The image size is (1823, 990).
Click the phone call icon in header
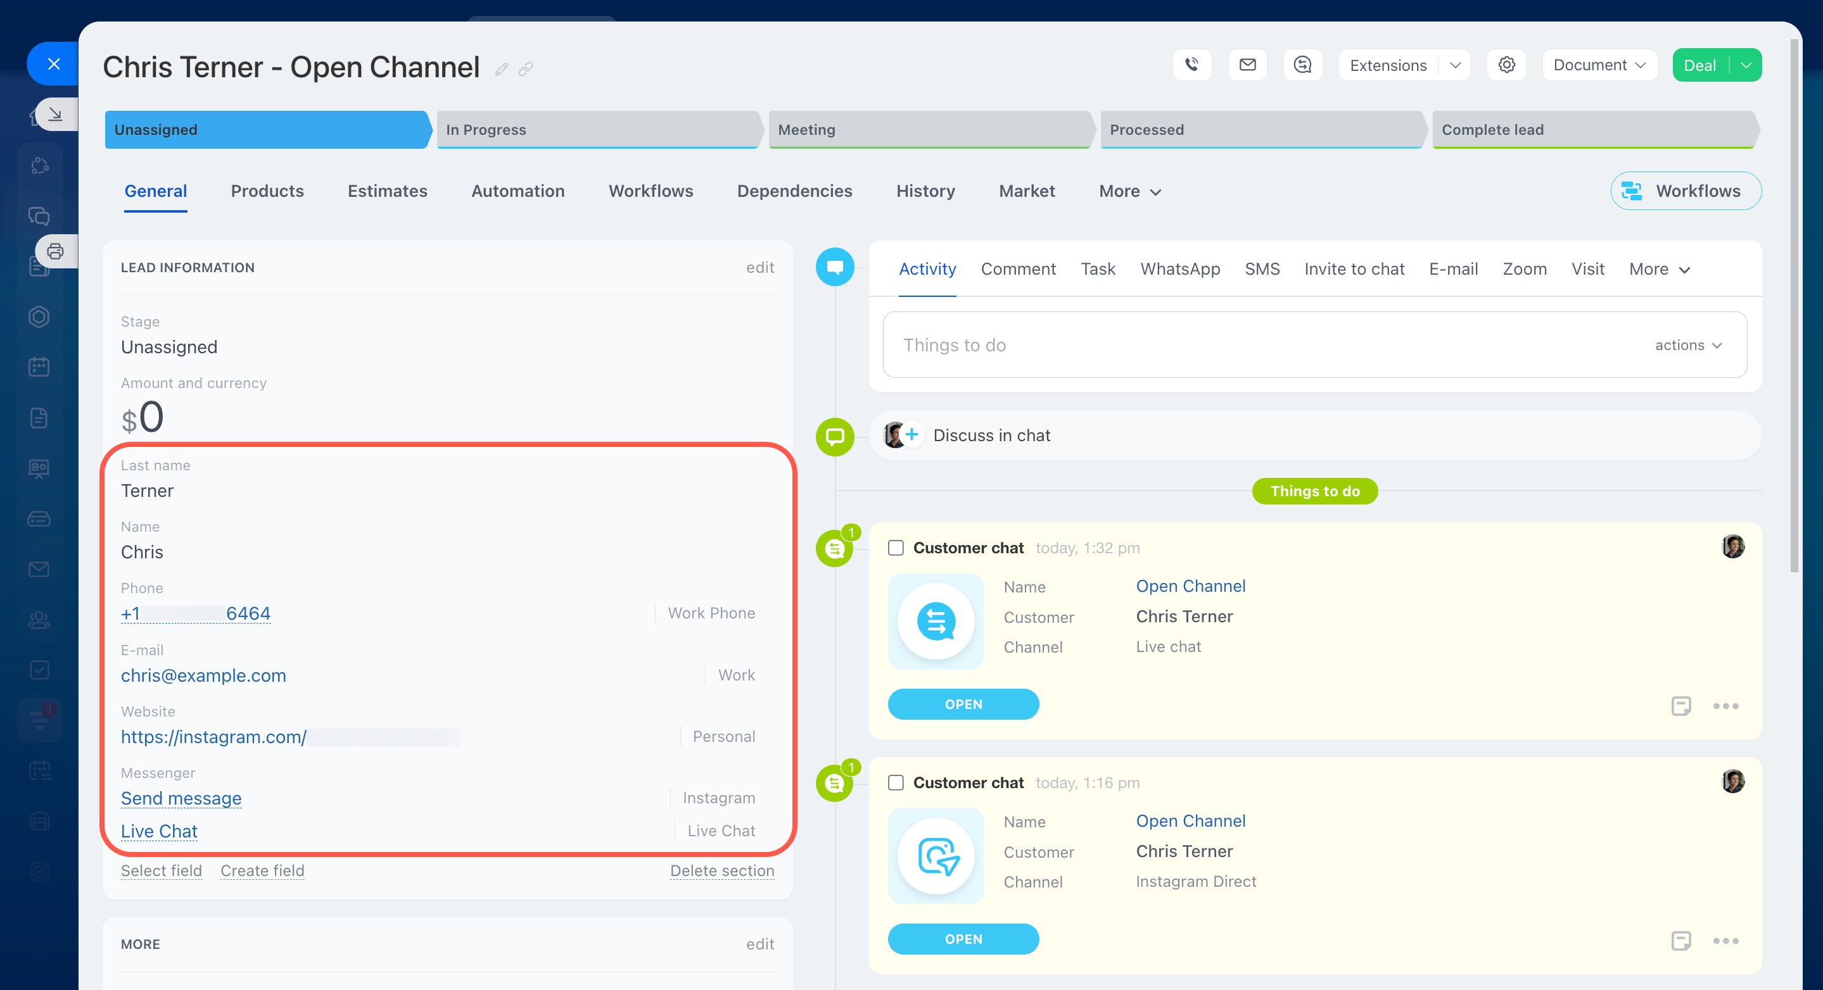1191,65
